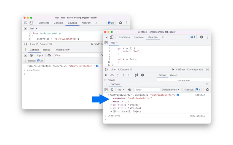
Task: Focus Filter field in css-color console
Action: click(76, 55)
